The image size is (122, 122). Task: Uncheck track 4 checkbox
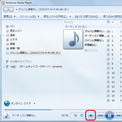108,45
